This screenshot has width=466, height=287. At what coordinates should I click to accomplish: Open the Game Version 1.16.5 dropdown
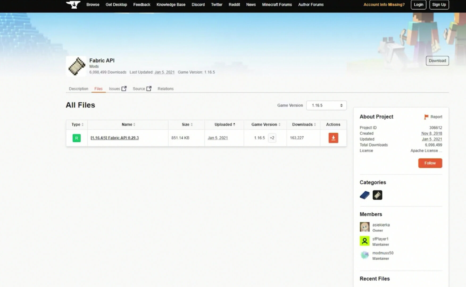pyautogui.click(x=326, y=105)
